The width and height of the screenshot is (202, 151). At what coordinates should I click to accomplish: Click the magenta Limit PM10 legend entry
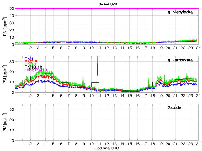pyautogui.click(x=35, y=70)
